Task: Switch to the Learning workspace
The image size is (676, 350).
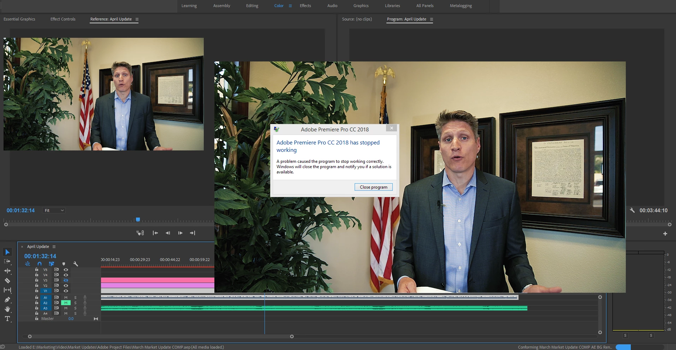Action: 189,6
